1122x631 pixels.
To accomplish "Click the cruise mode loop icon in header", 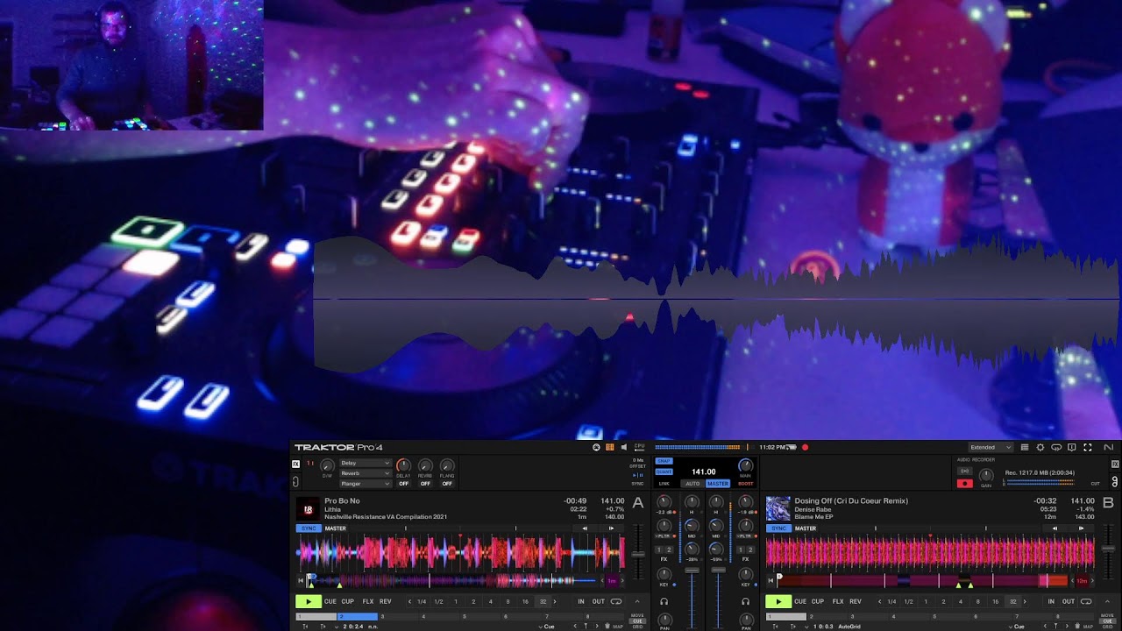I will [1056, 447].
